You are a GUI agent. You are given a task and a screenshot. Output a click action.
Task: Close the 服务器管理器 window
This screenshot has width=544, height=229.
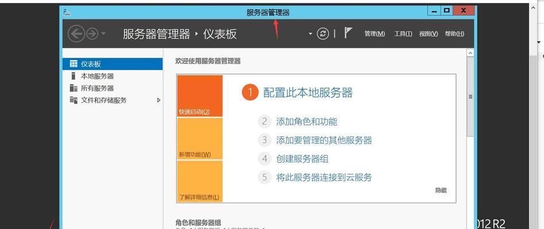464,11
